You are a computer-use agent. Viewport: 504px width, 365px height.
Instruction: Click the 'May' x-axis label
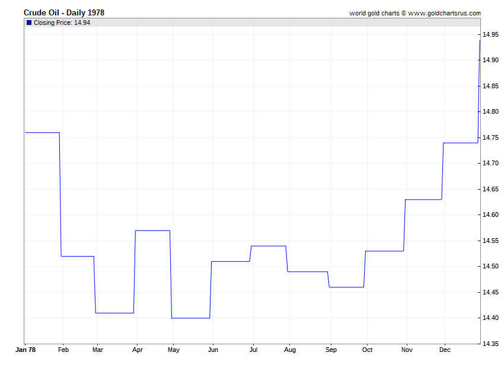point(174,350)
